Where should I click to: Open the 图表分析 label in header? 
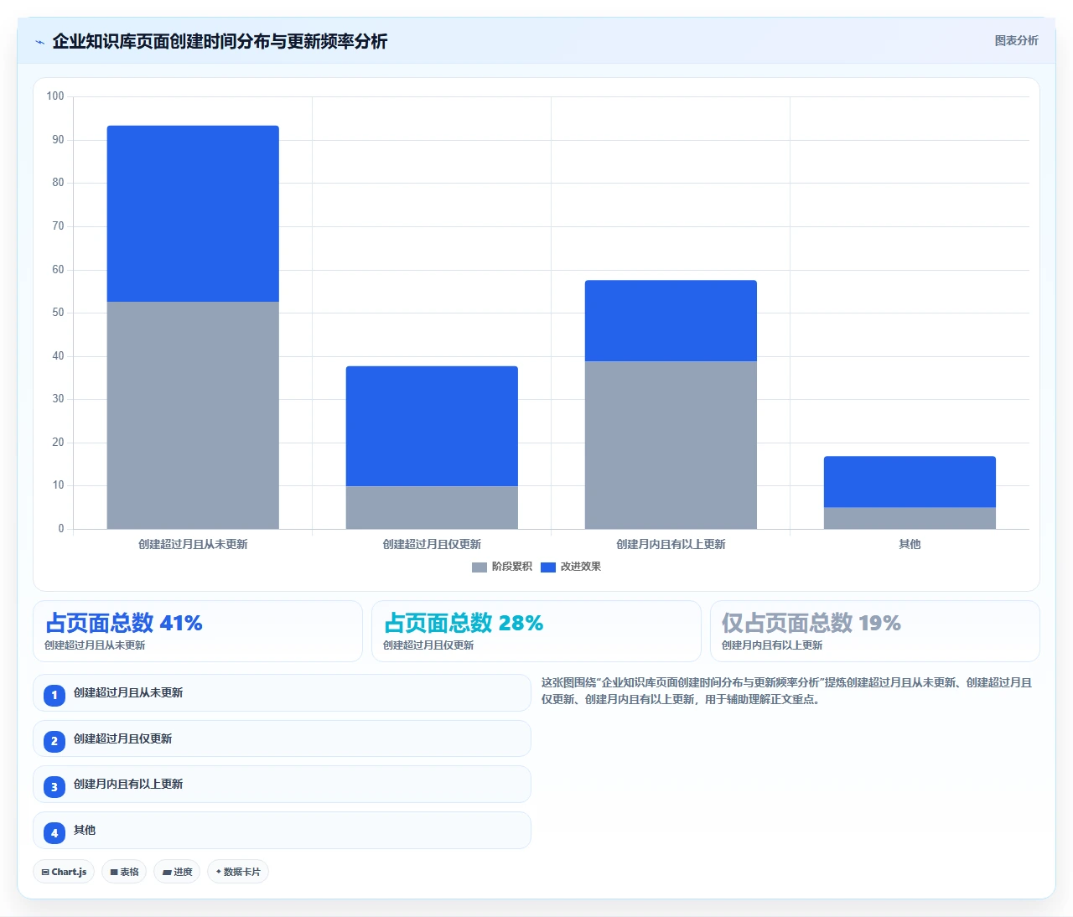[1016, 40]
